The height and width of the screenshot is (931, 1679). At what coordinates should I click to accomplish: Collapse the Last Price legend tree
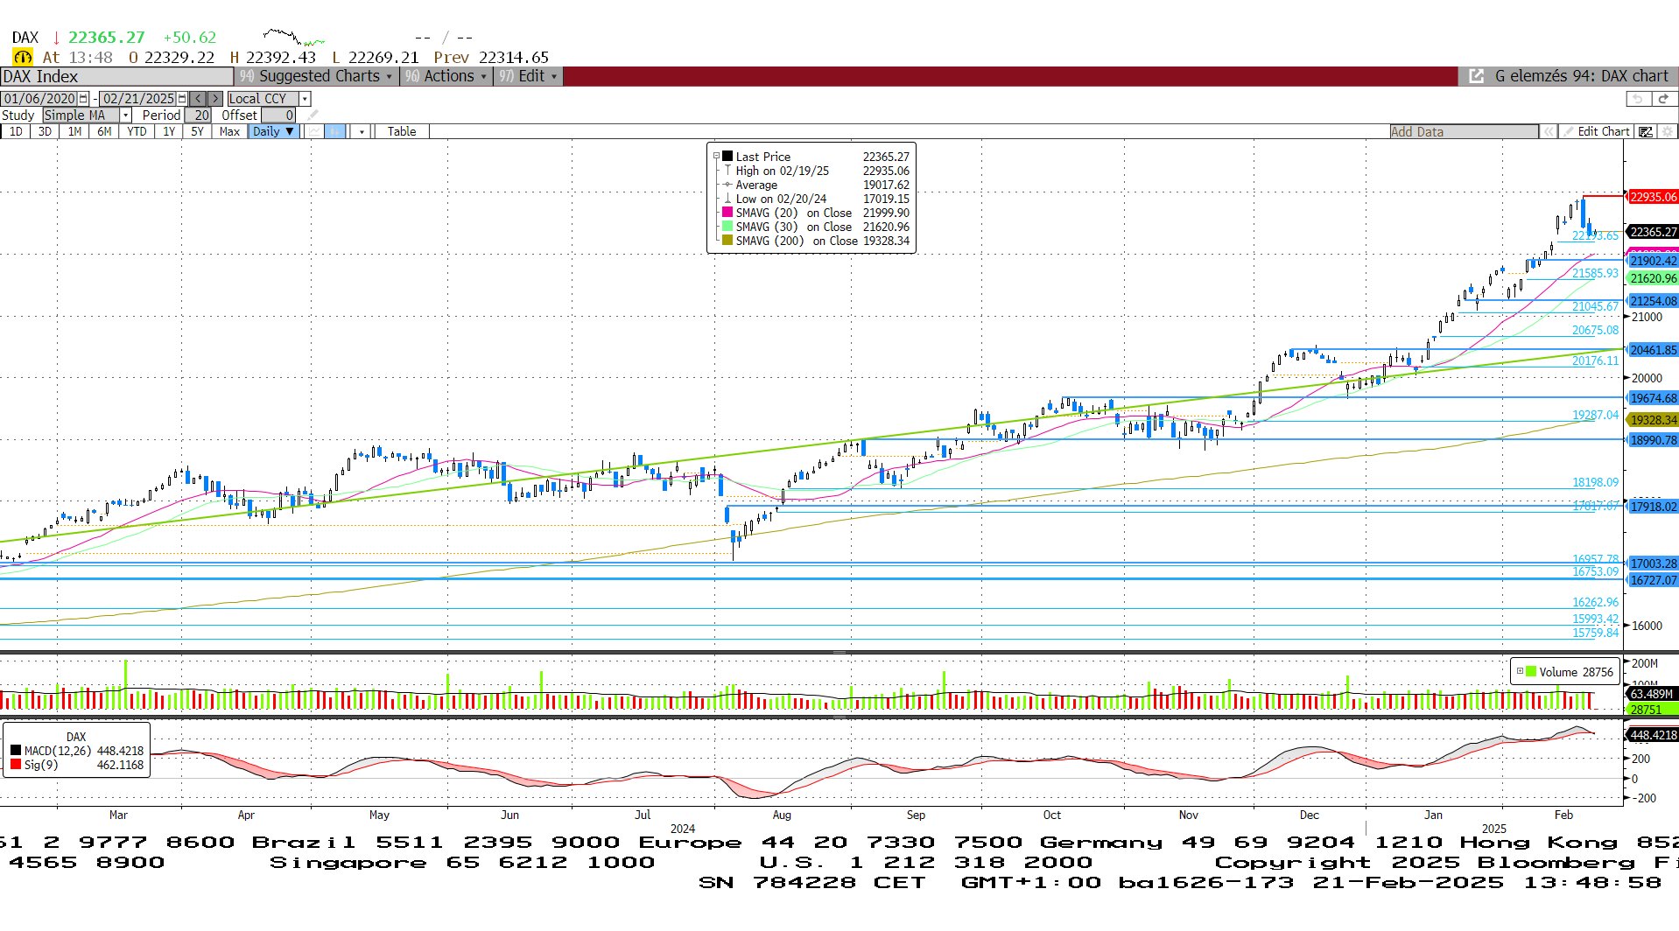pos(716,157)
